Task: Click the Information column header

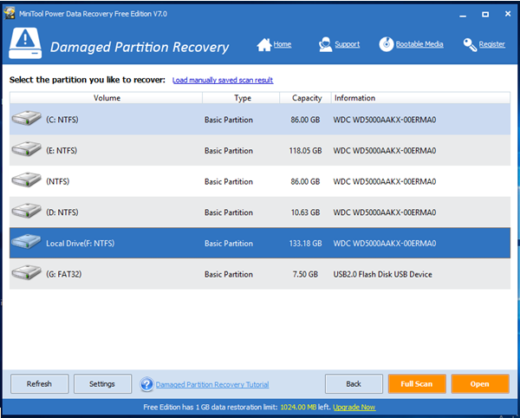Action: 420,98
